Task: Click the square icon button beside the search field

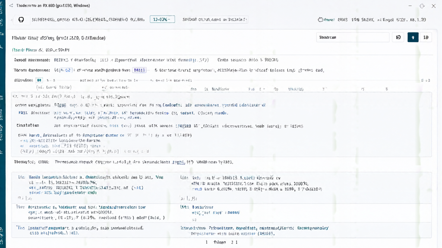Action: [x=398, y=37]
